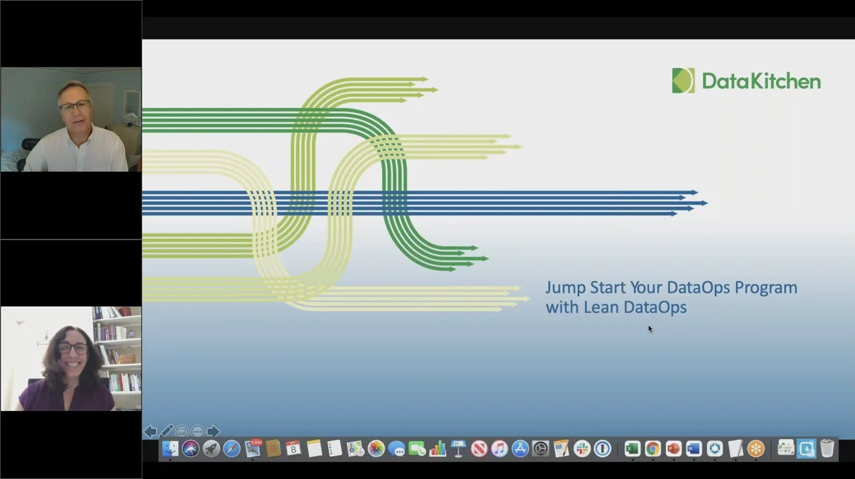Open the Downloads folder stack
Screen dimensions: 855x479
coord(807,449)
